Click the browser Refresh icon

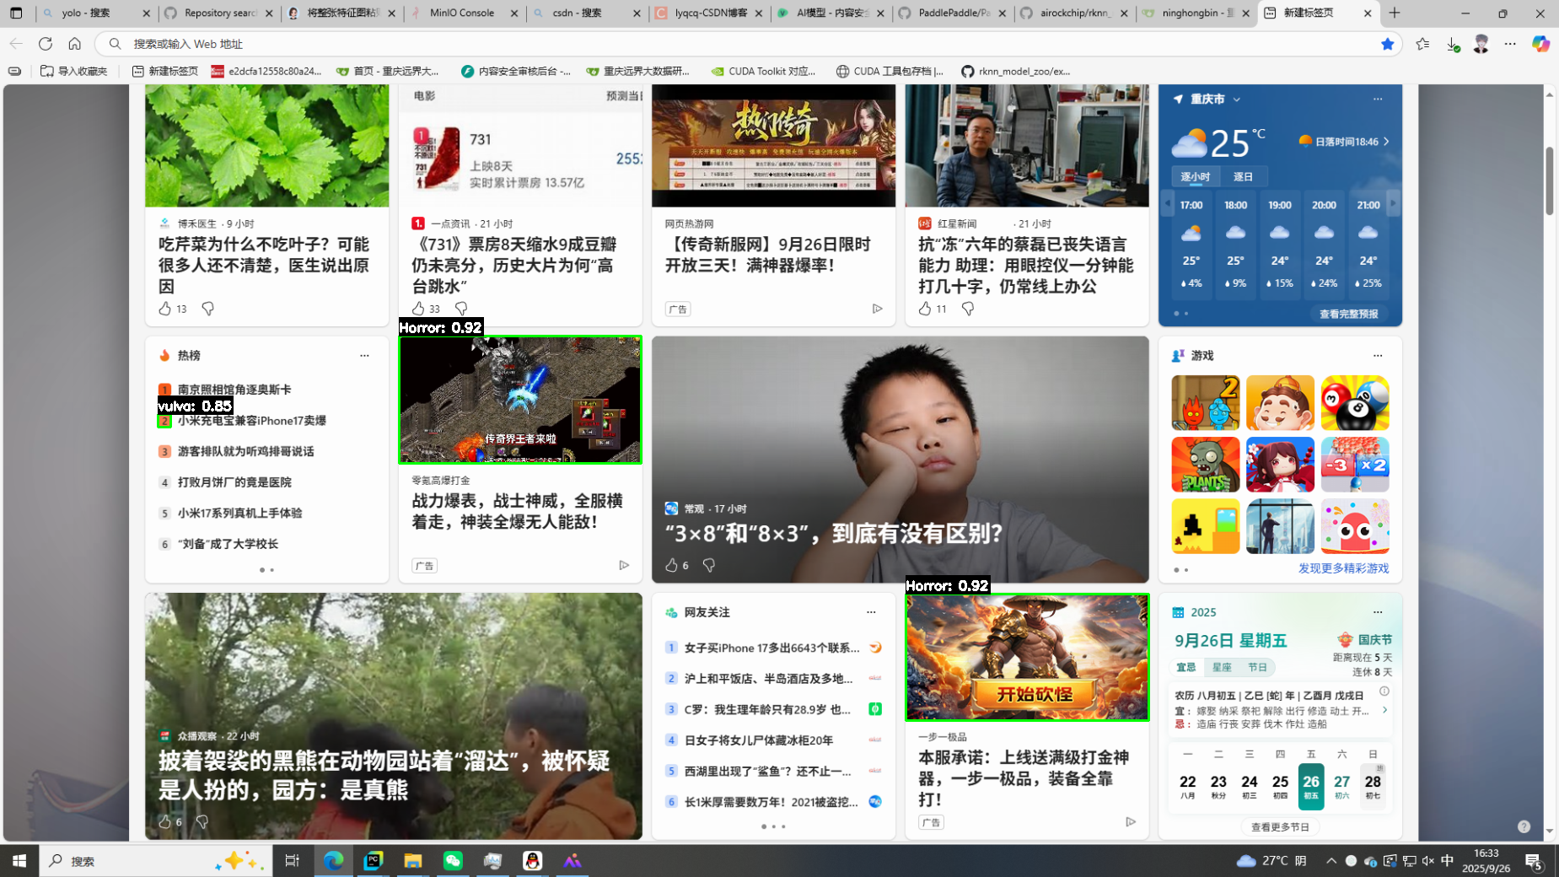tap(46, 44)
